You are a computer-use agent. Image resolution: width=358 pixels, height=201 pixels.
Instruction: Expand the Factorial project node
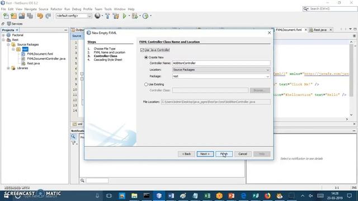click(x=3, y=35)
